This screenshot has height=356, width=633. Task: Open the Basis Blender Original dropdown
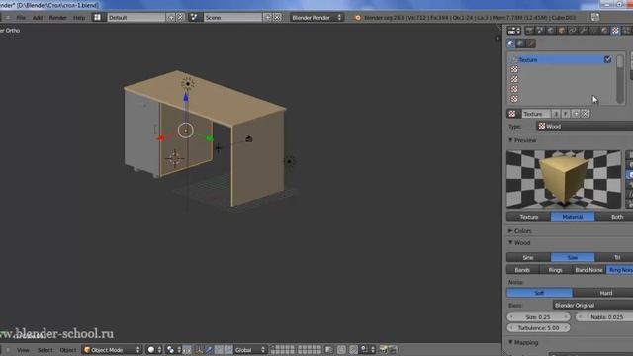pyautogui.click(x=592, y=306)
